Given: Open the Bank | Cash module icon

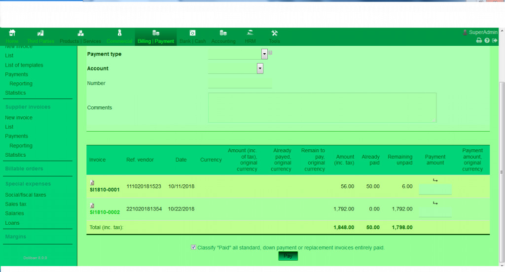Looking at the screenshot, I should (x=192, y=33).
